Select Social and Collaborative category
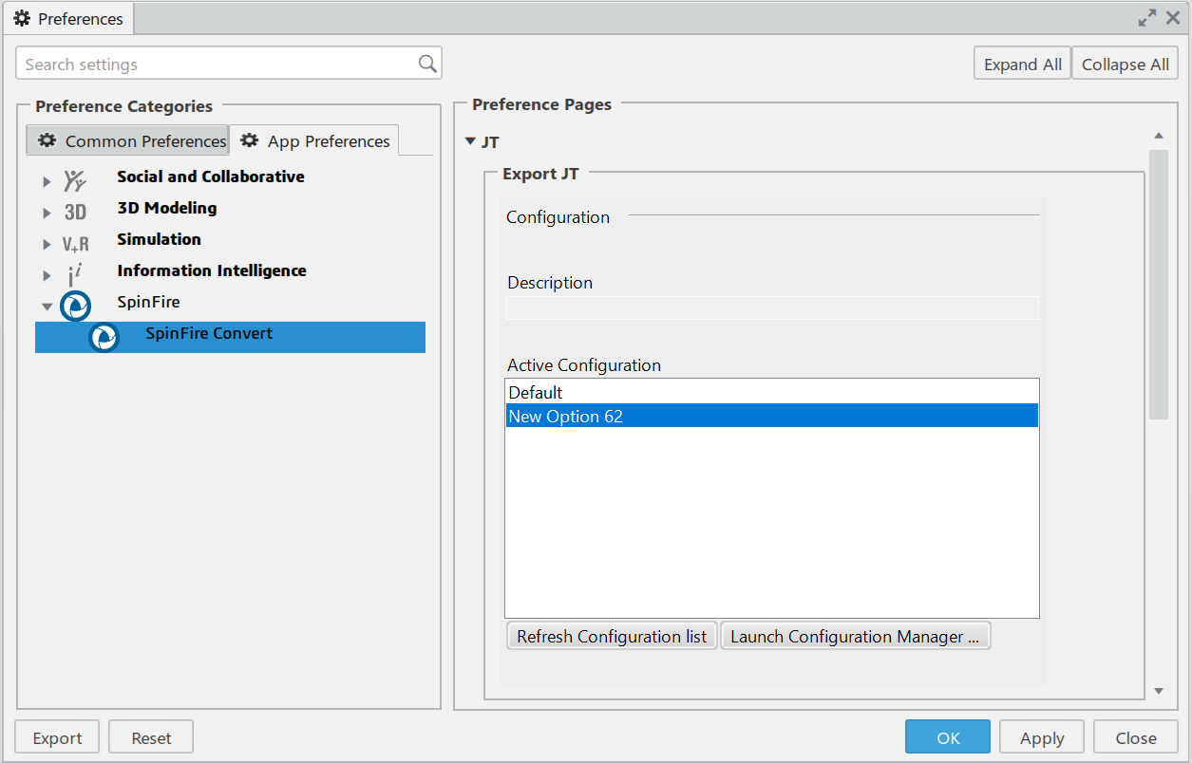 click(211, 177)
